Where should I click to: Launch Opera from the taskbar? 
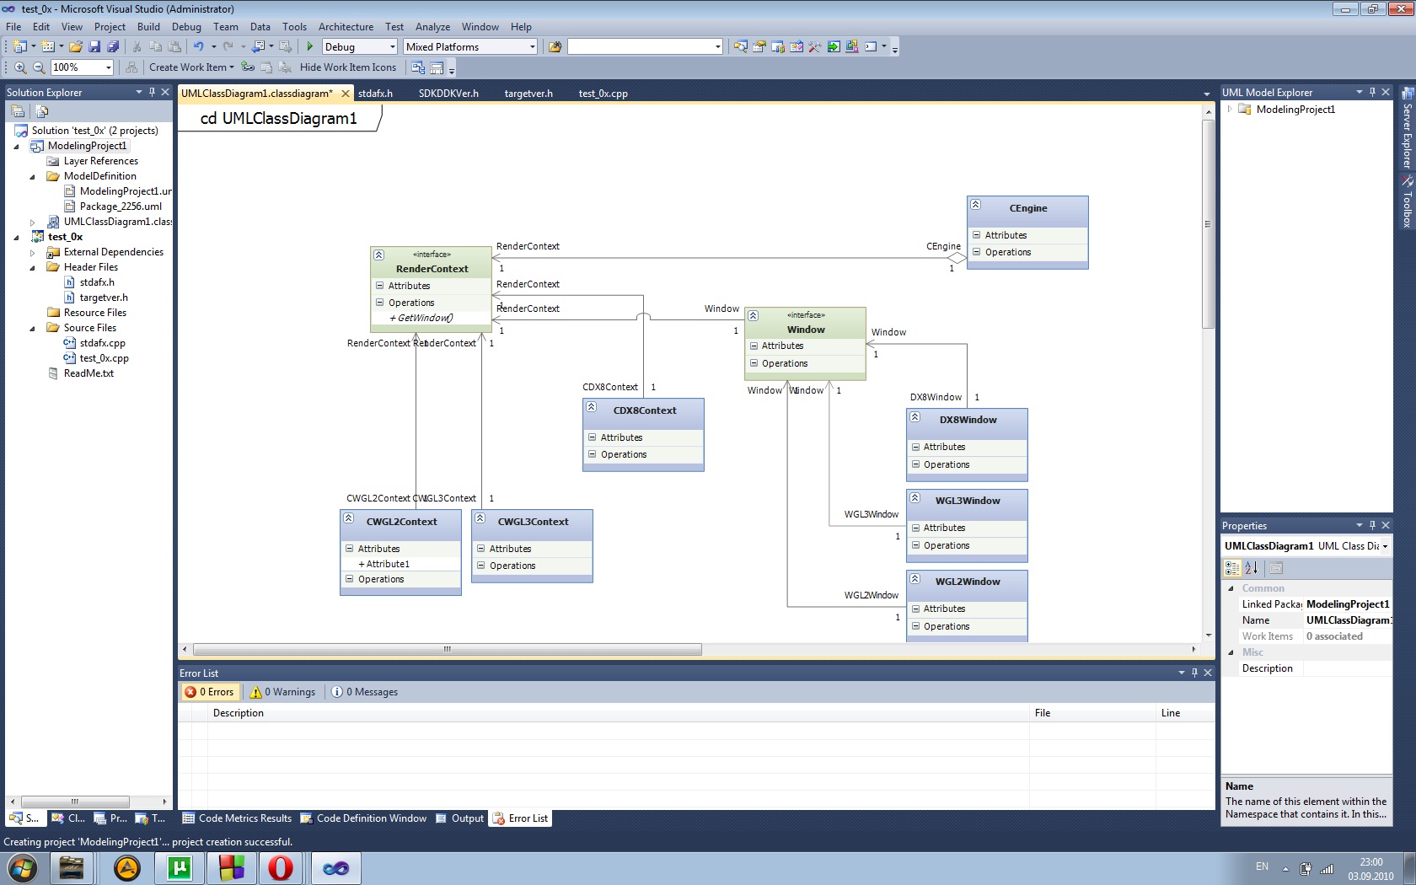281,867
